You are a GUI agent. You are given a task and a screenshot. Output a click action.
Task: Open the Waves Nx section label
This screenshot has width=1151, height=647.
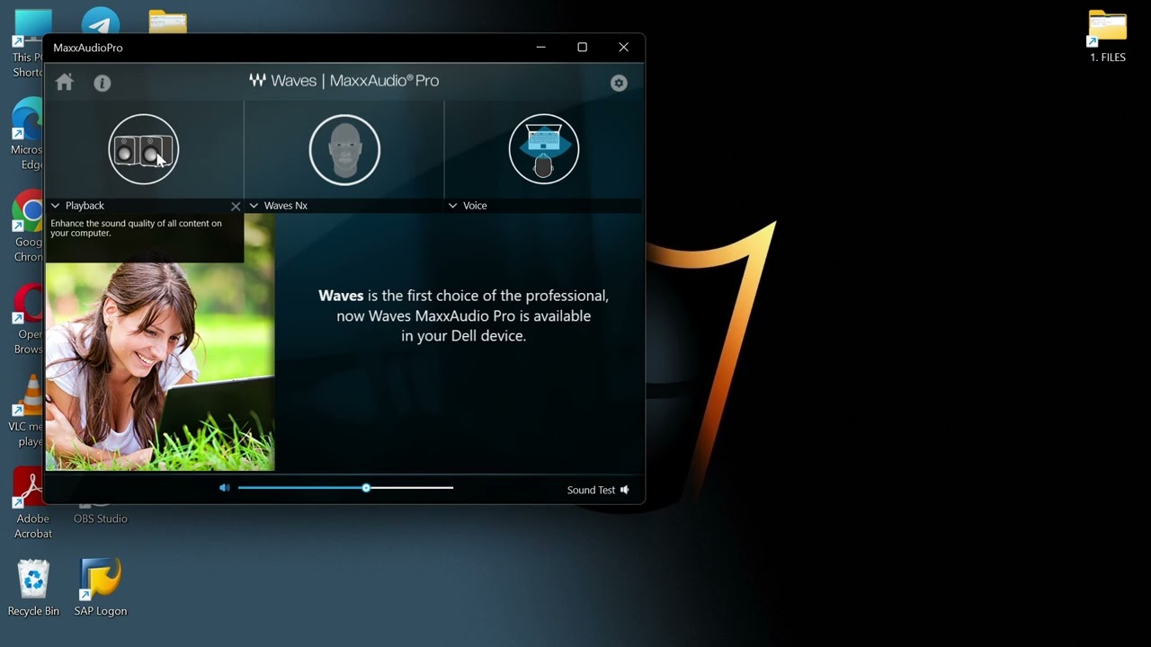285,206
